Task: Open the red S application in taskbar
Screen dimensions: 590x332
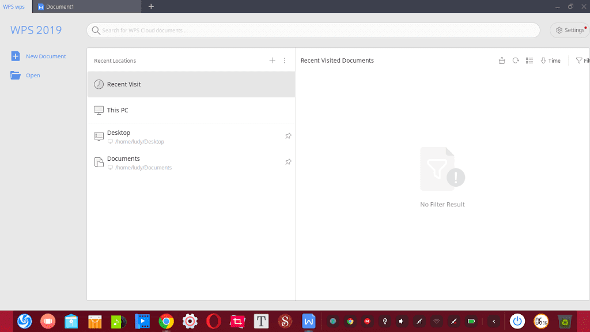Action: click(285, 322)
